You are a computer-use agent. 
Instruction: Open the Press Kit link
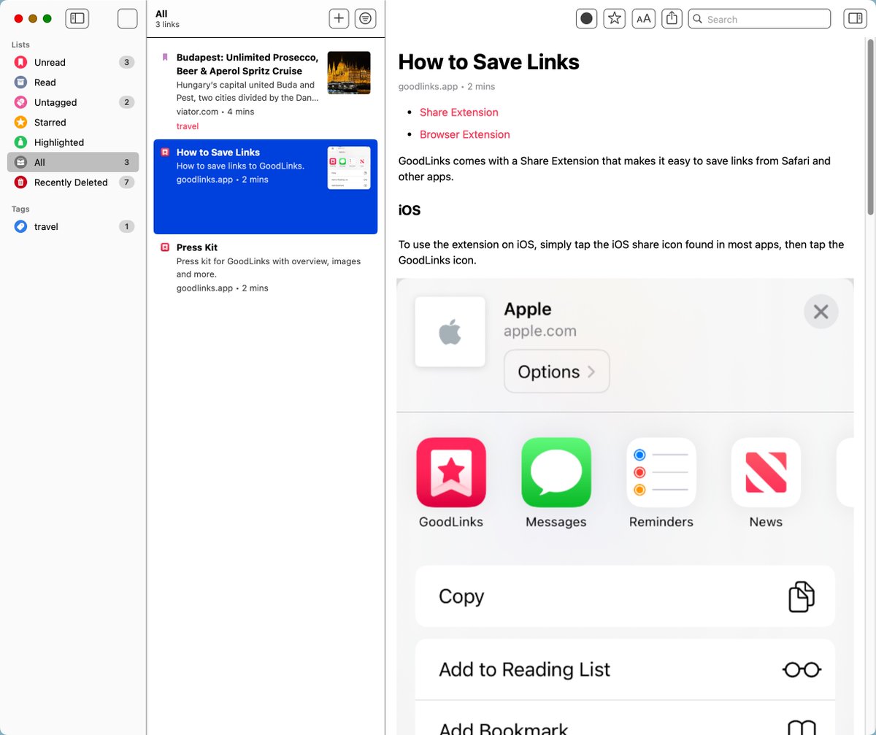pos(266,267)
